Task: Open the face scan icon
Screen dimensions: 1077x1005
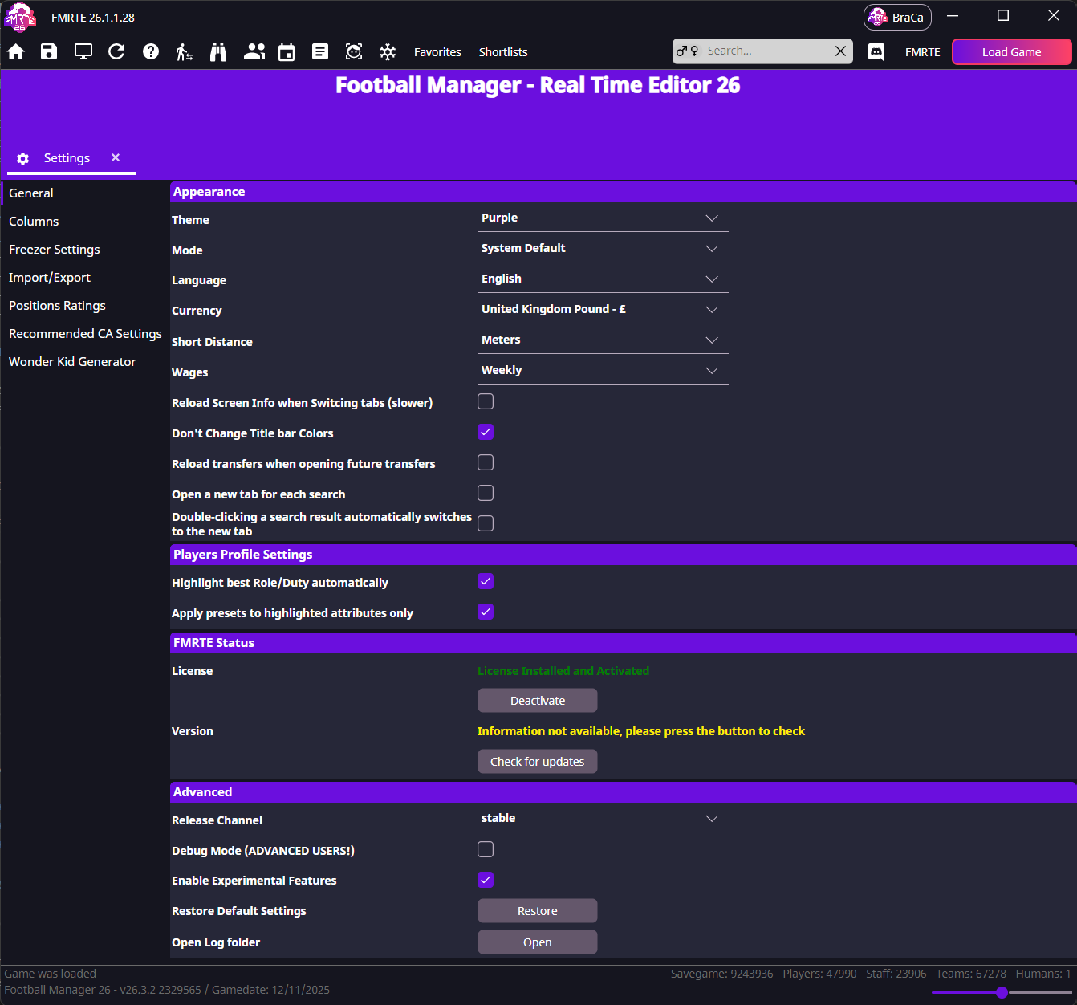Action: (354, 52)
